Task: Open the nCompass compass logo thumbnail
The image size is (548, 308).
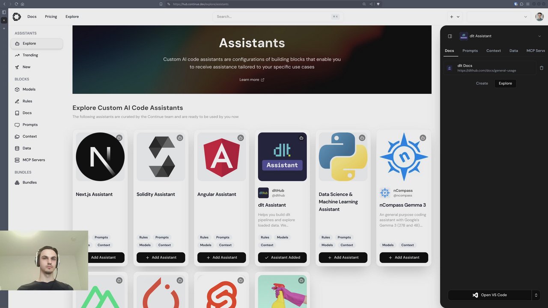Action: click(x=404, y=157)
